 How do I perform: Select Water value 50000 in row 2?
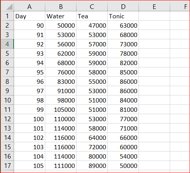pyautogui.click(x=61, y=25)
